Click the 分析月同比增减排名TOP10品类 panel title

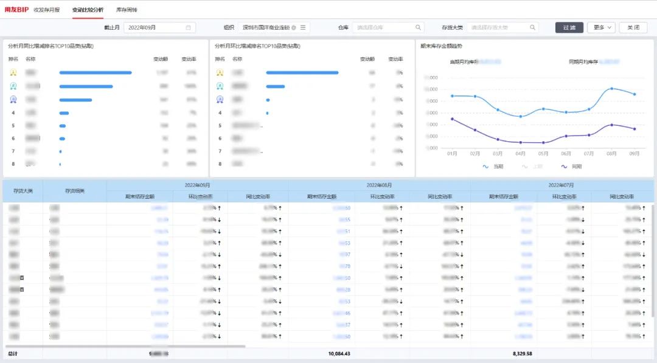click(x=50, y=46)
